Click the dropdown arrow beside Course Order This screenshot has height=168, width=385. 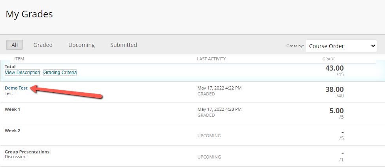[x=373, y=46]
